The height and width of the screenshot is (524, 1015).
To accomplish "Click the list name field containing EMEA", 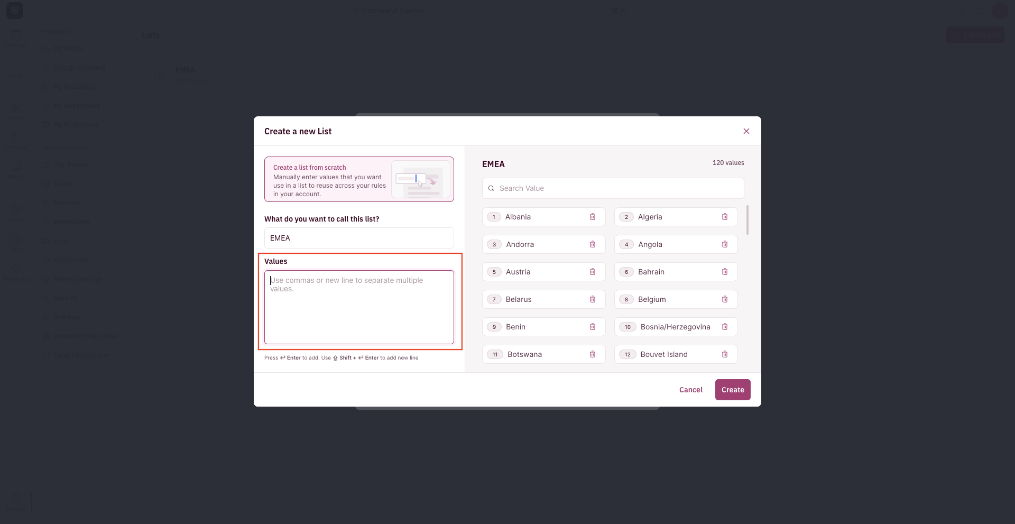I will 359,238.
